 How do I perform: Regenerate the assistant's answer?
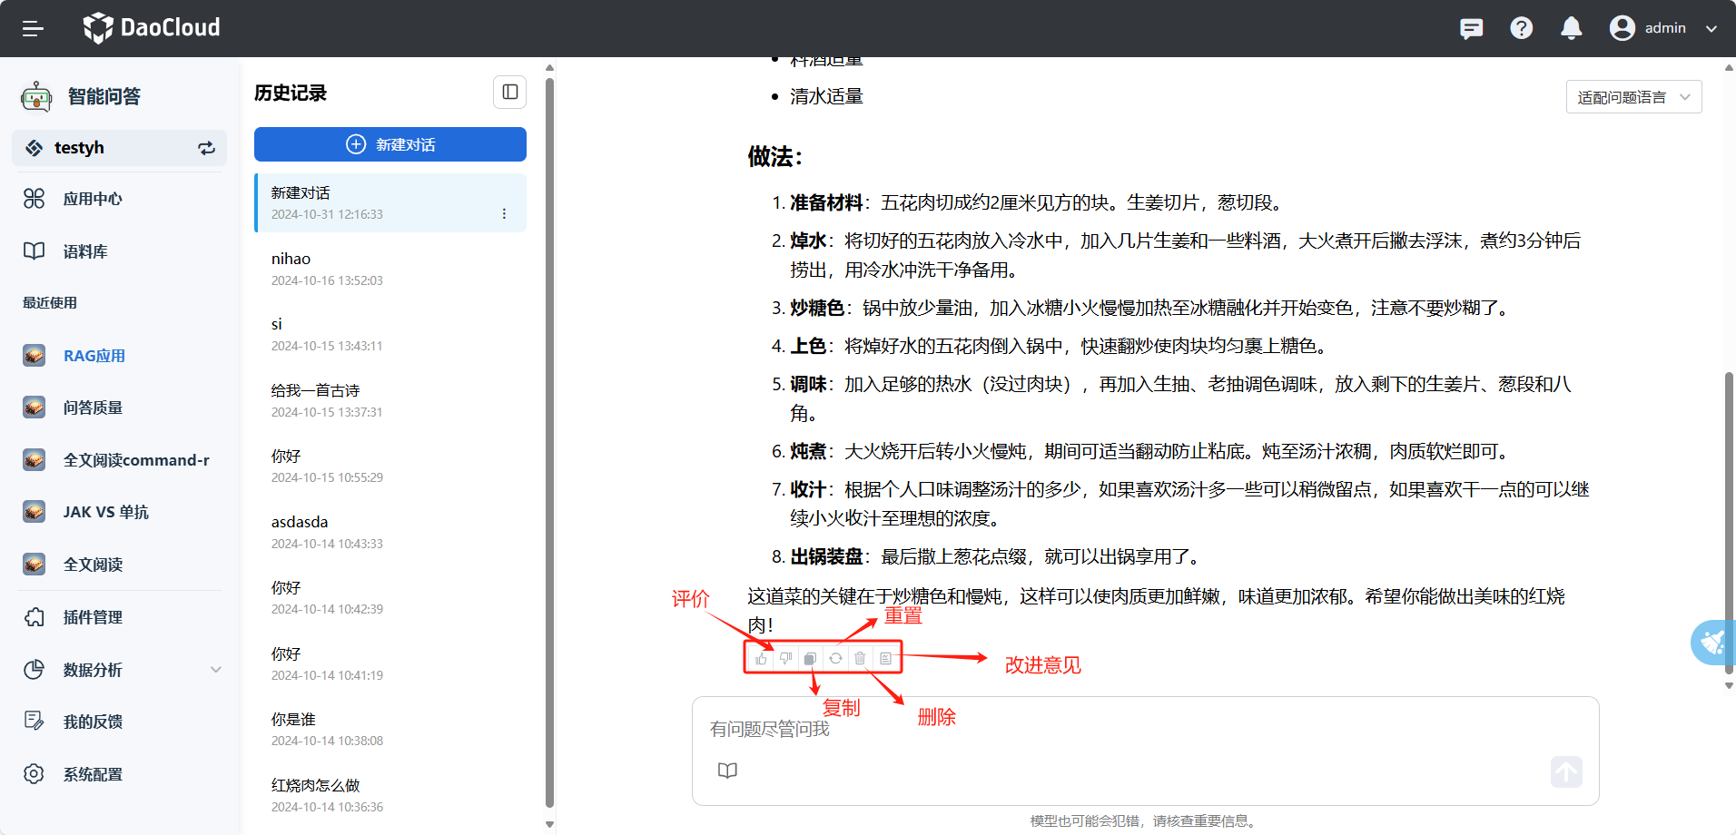pyautogui.click(x=835, y=659)
